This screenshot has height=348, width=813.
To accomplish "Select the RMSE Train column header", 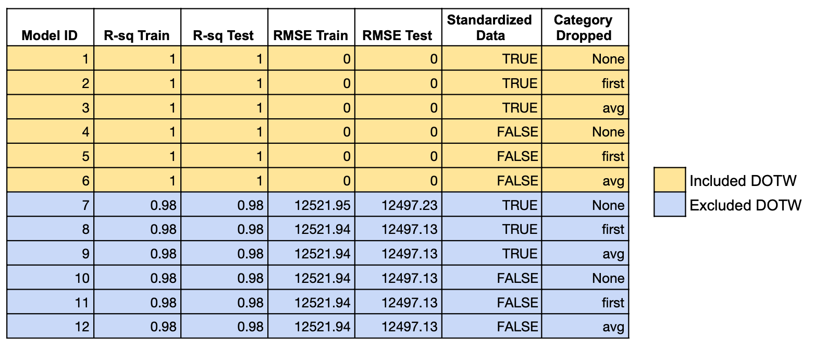I will click(x=311, y=35).
